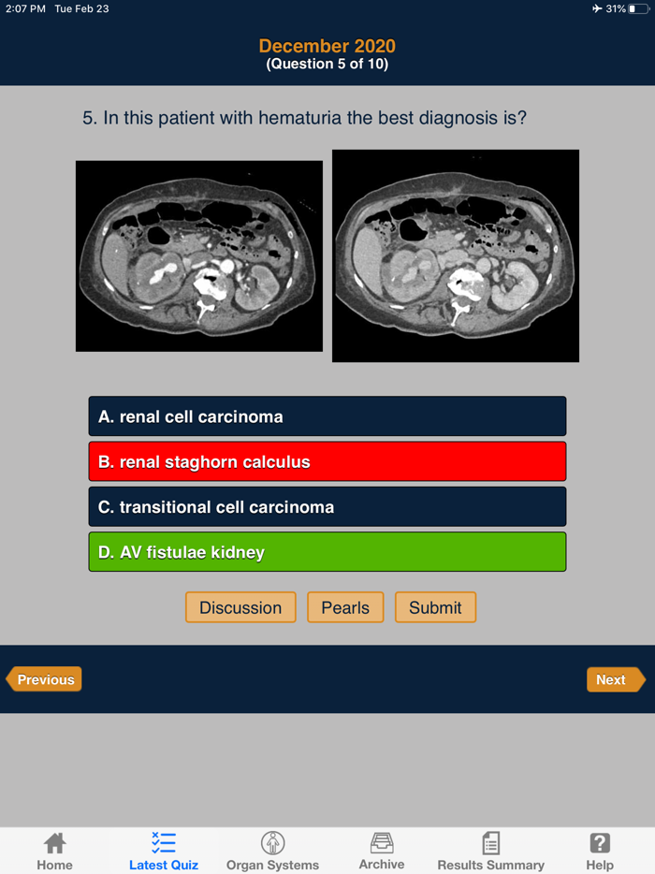Image resolution: width=655 pixels, height=874 pixels.
Task: Open the Organ Systems body icon
Action: tap(272, 843)
